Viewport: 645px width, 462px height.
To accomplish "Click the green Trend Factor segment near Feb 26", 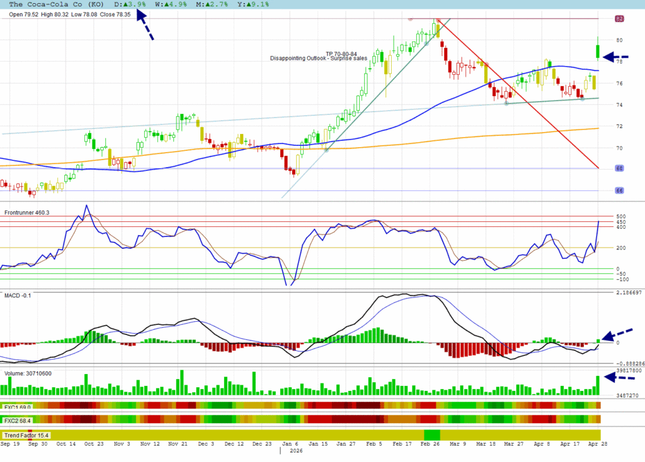I will point(432,435).
